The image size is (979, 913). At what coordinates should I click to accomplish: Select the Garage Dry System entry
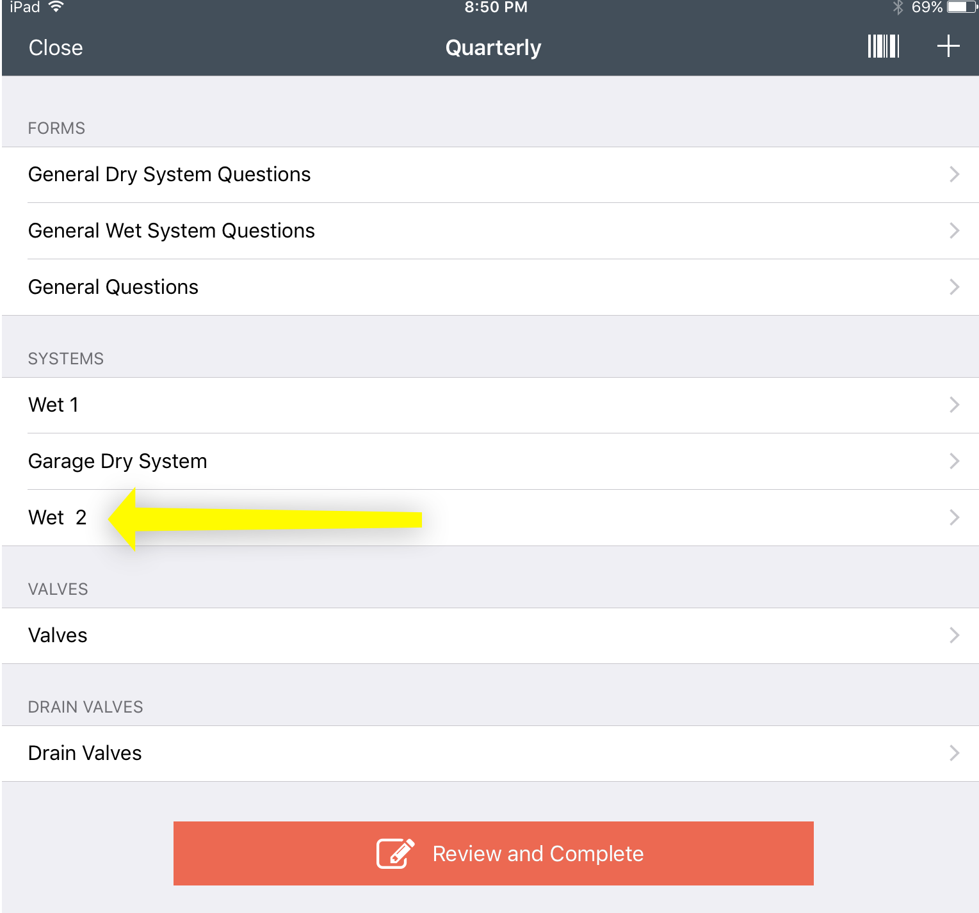pyautogui.click(x=490, y=461)
